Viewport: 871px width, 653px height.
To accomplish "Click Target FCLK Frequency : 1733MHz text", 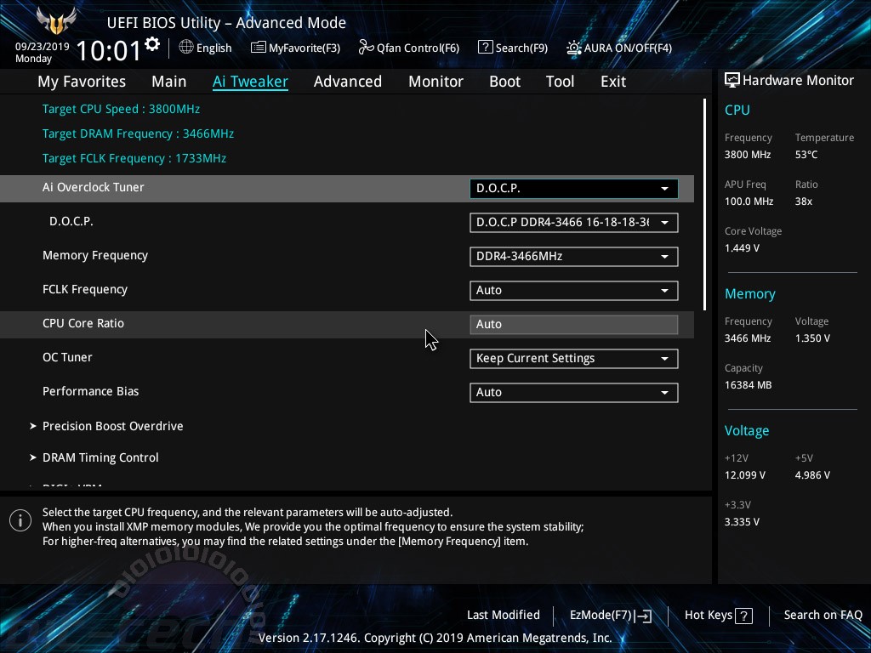I will (x=134, y=158).
